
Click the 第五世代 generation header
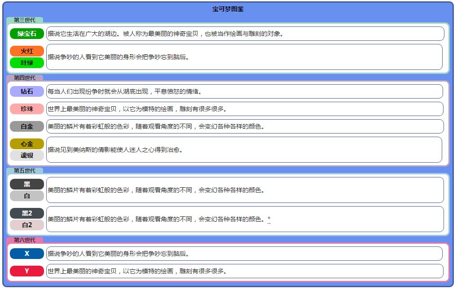pyautogui.click(x=25, y=171)
